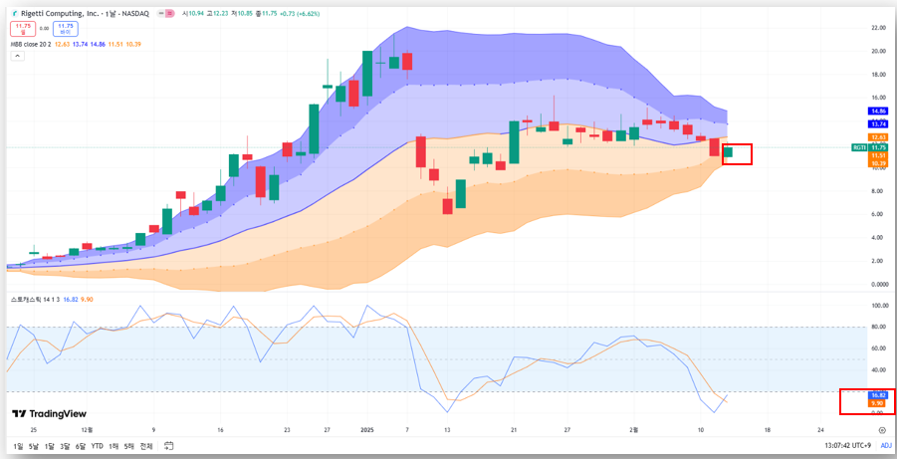Click the 2025 label on the time axis
This screenshot has height=459, width=897.
pos(367,430)
